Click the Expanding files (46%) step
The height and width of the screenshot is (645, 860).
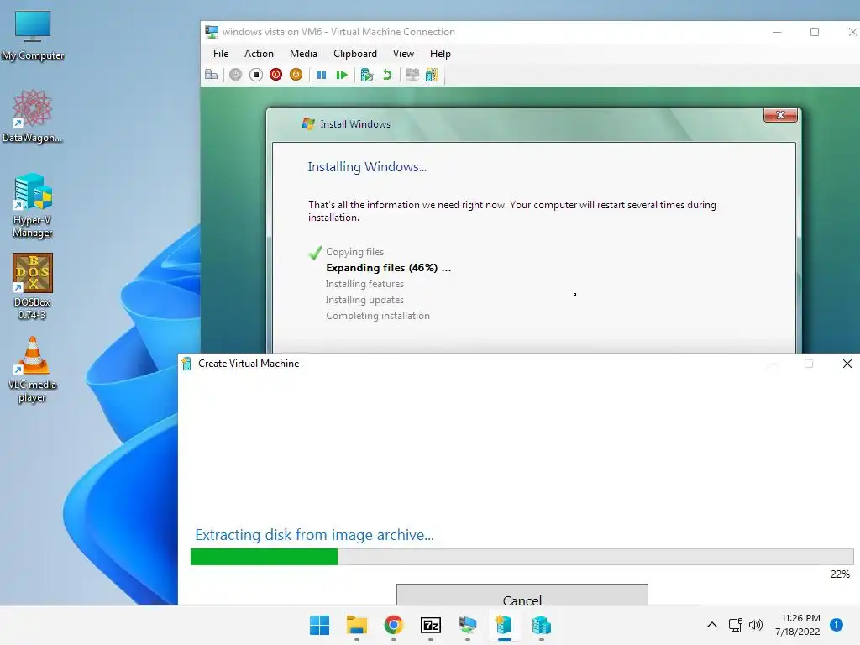388,268
